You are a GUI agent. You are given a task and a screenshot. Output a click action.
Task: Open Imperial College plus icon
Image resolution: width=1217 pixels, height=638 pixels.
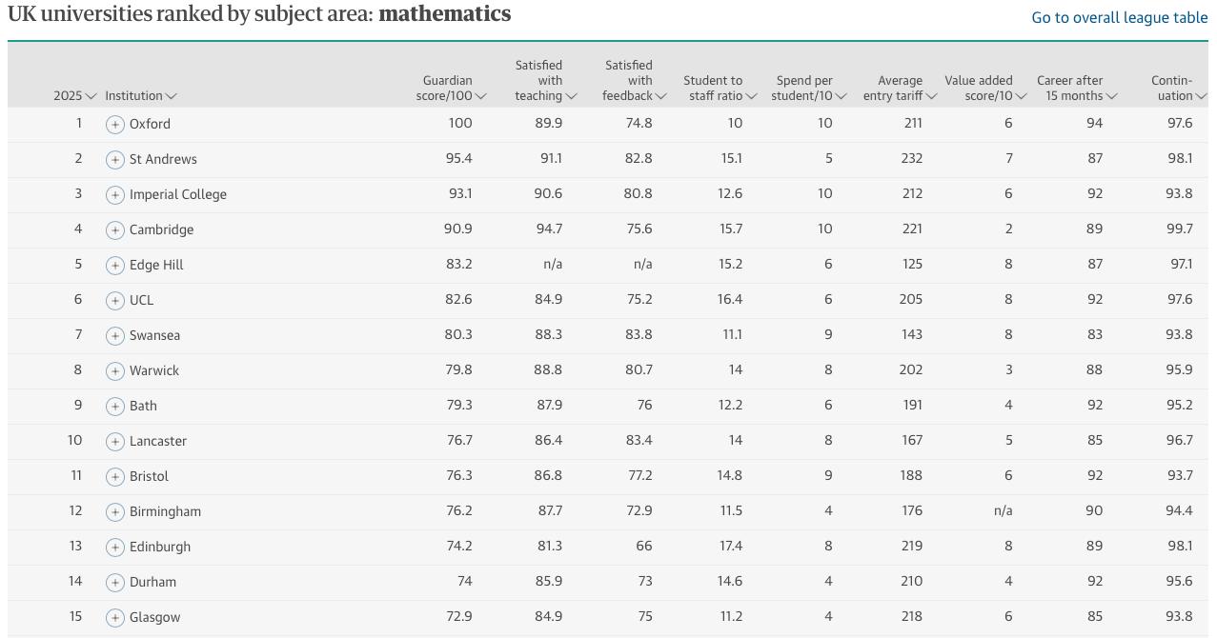click(x=115, y=194)
